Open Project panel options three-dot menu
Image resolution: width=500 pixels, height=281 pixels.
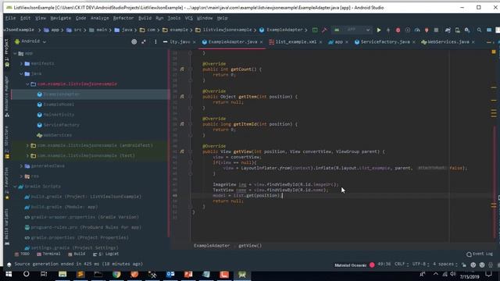pos(155,41)
